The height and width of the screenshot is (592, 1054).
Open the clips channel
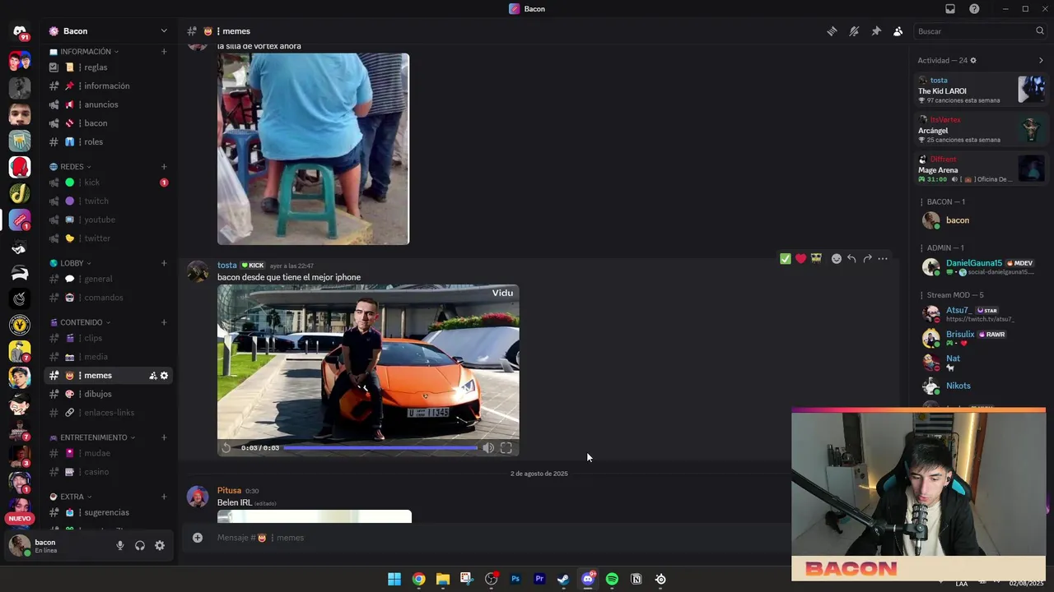pos(108,338)
